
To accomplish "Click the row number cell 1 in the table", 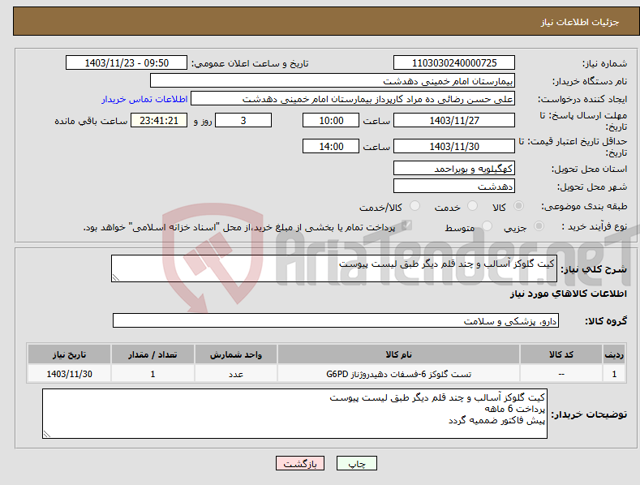I will tap(614, 374).
